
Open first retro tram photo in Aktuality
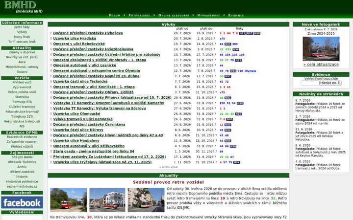coord(69,200)
